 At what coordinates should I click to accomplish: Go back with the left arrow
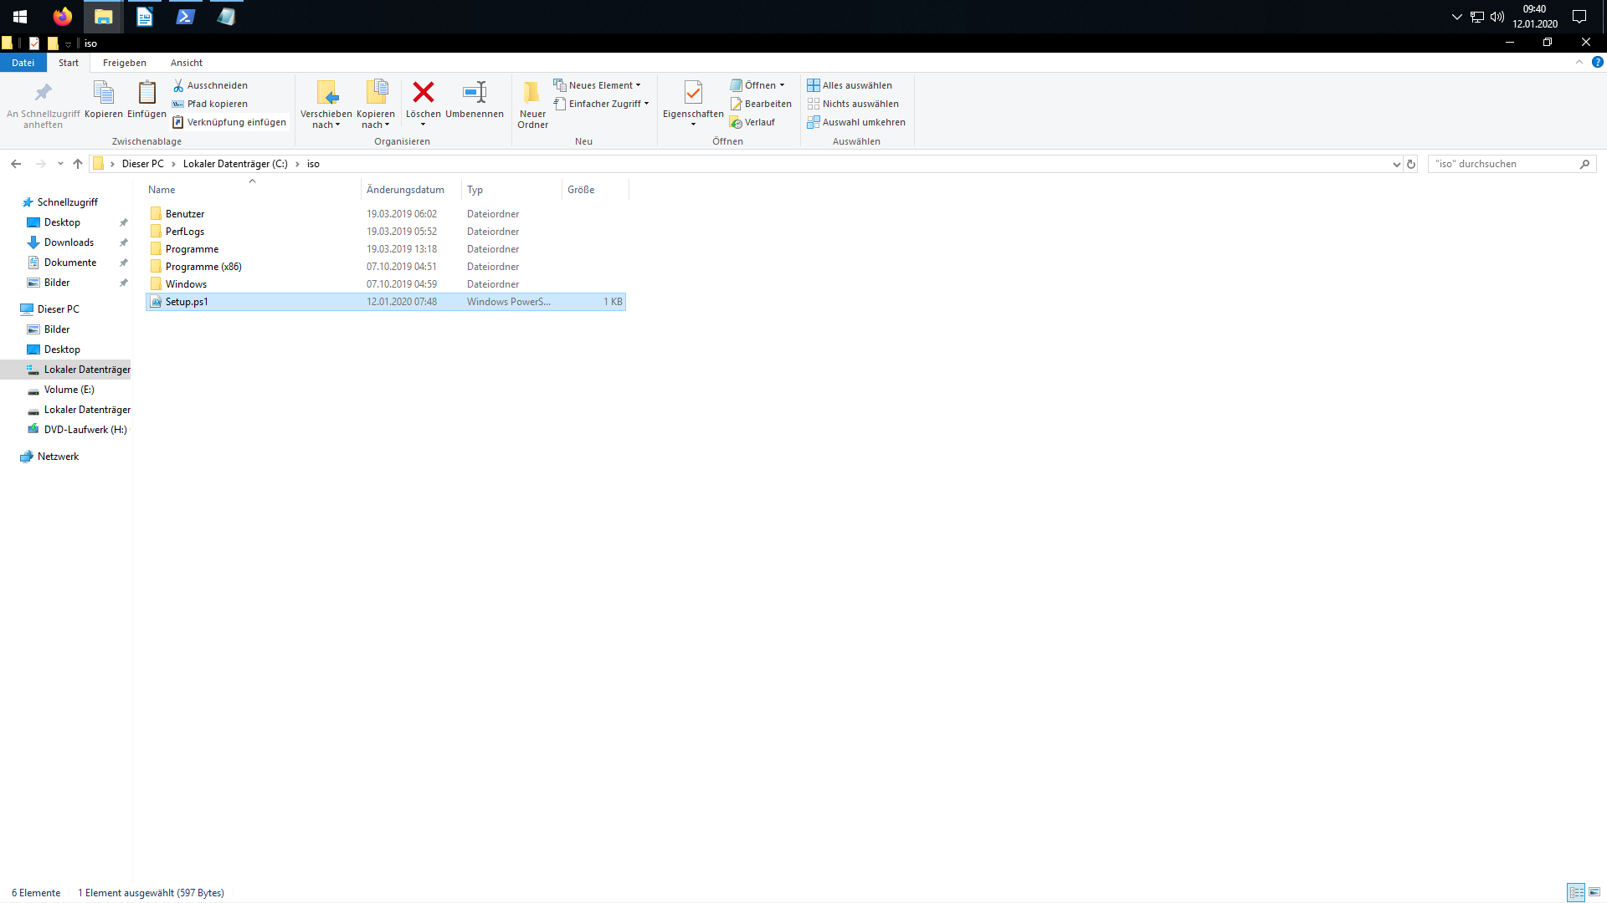[x=16, y=164]
